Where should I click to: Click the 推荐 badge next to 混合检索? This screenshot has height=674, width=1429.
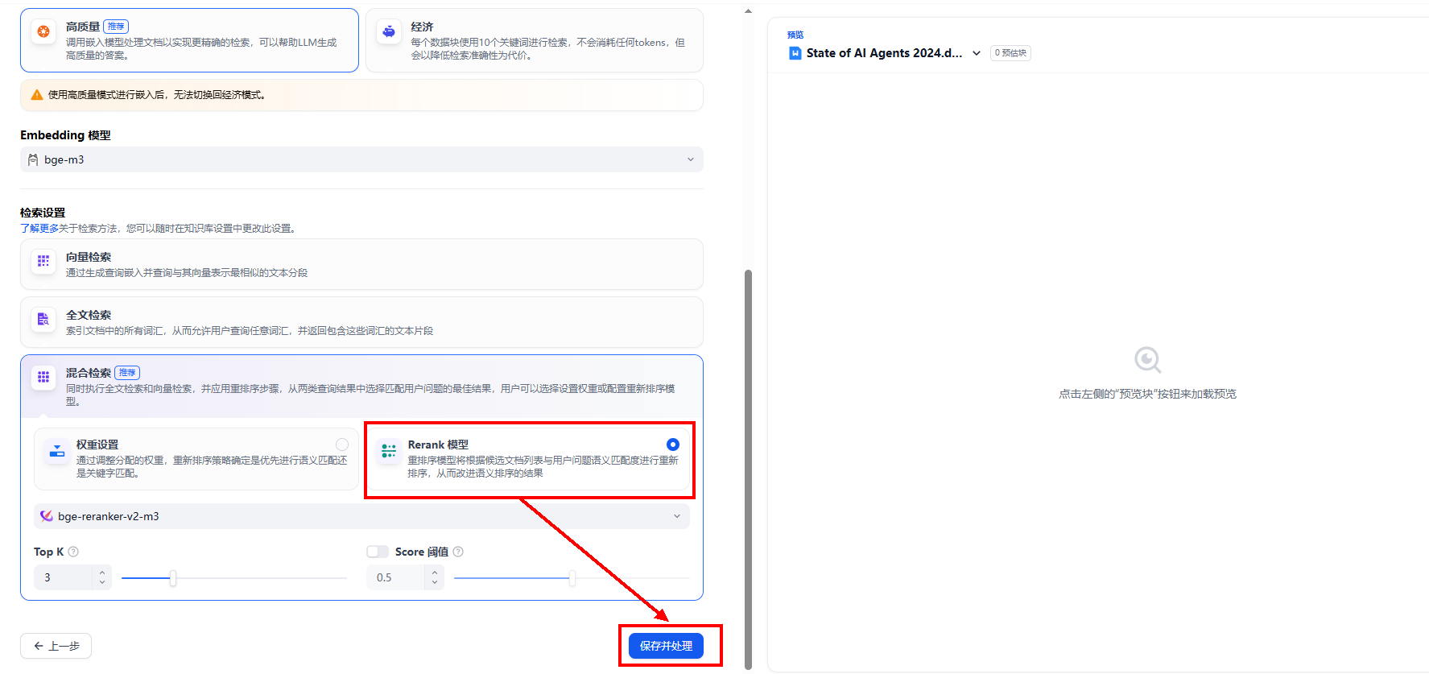127,373
